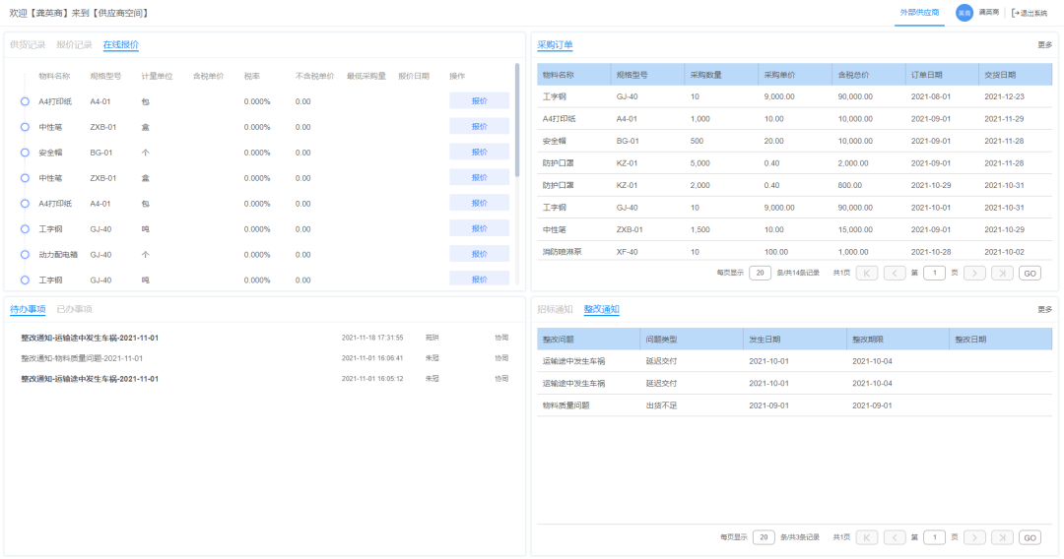Click the 交货日期 column header
Image resolution: width=1064 pixels, height=559 pixels.
(1016, 75)
